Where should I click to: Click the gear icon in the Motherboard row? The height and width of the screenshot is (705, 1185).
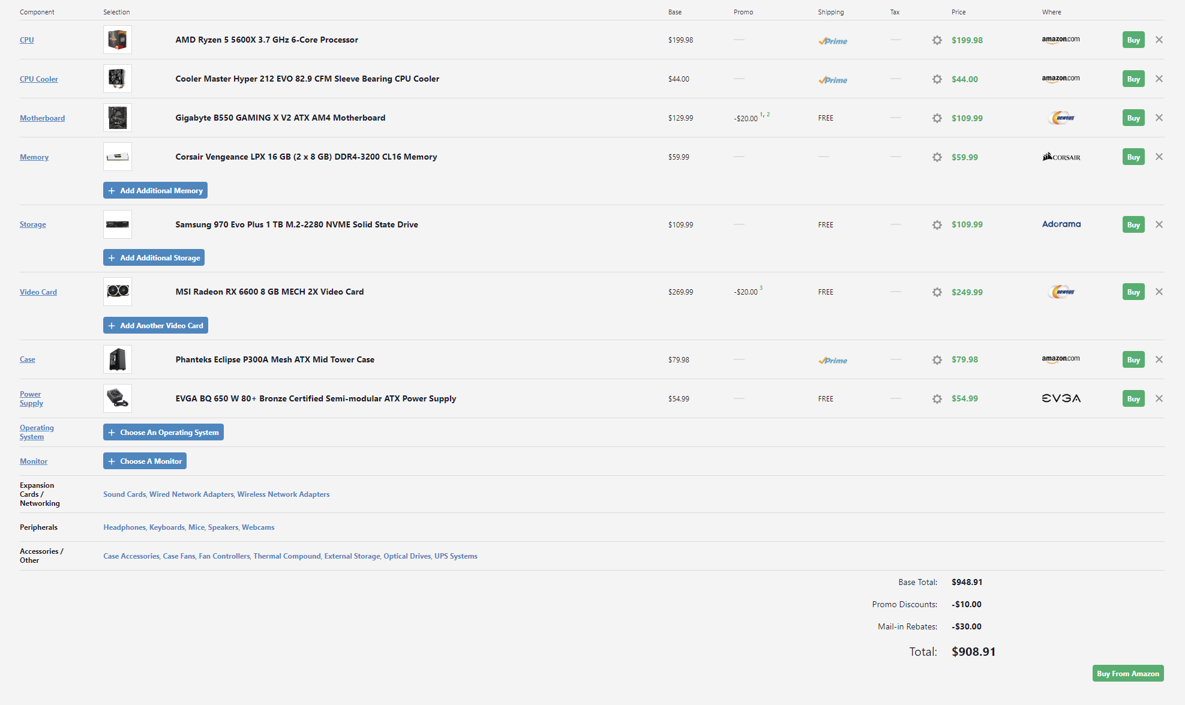937,118
